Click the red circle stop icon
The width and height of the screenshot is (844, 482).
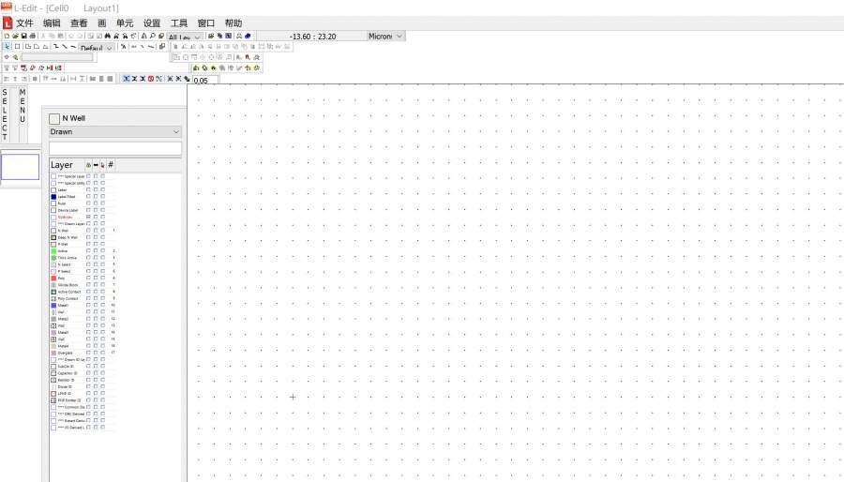[151, 79]
